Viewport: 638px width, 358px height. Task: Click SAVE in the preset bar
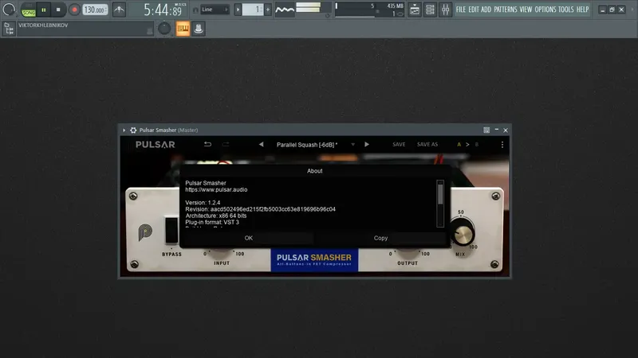coord(399,145)
